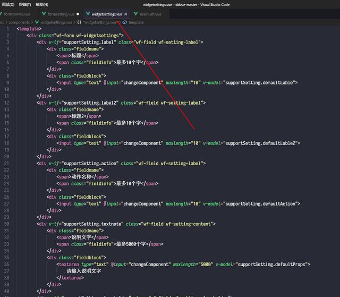Open the template breadcrumb item
The height and width of the screenshot is (297, 340).
(136, 22)
